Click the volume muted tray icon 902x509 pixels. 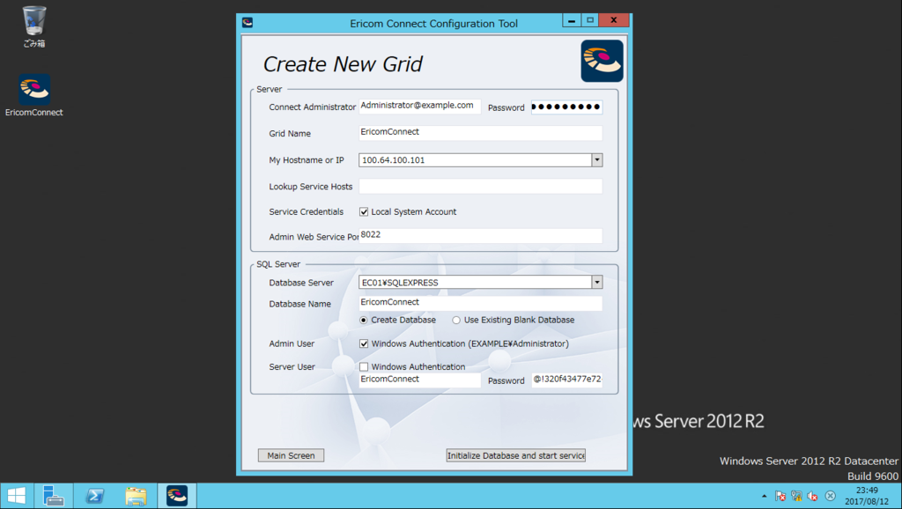(813, 496)
